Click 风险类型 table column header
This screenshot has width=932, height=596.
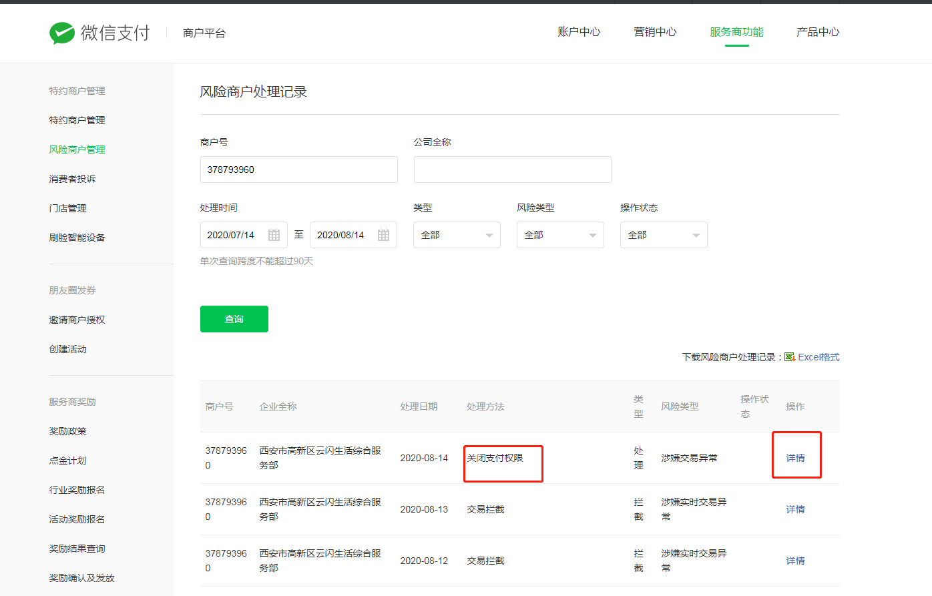pos(680,406)
